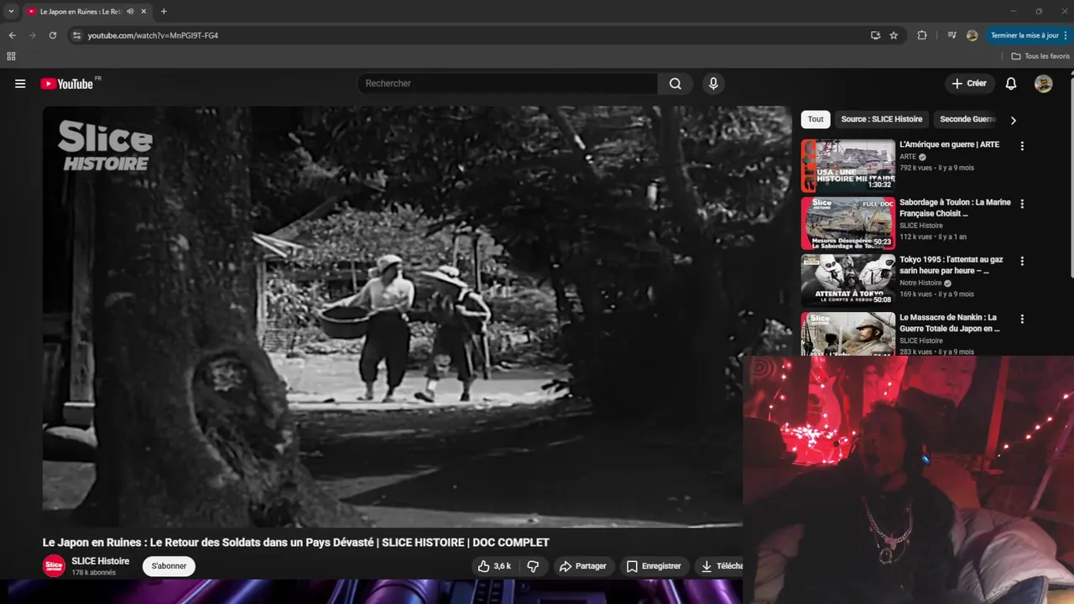Open the notifications bell
Screen dimensions: 1074x604
[x=1011, y=84]
